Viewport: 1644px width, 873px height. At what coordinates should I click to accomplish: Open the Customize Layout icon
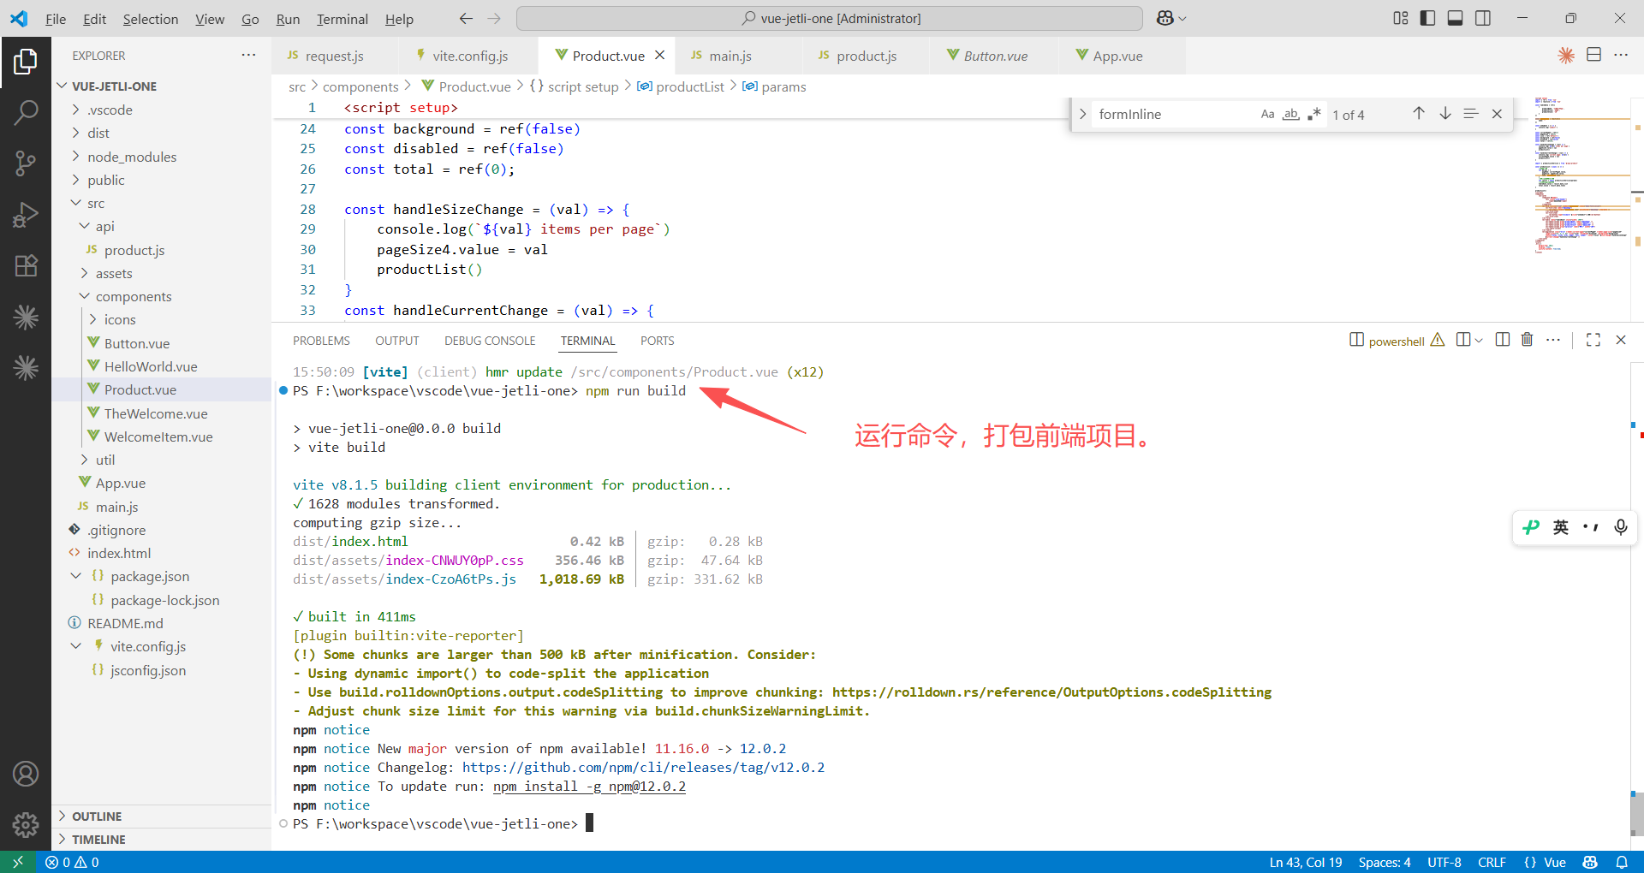(1401, 18)
